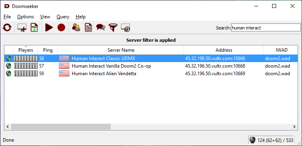302x146 pixels.
Task: Click address ending in :10668
Action: [215, 66]
